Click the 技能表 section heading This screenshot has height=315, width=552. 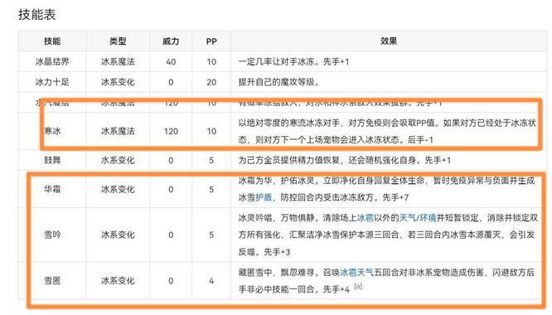coord(37,14)
